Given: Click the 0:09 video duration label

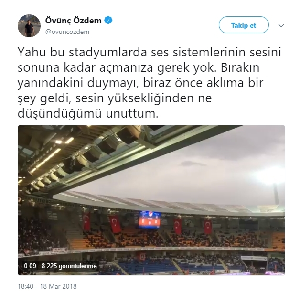Looking at the screenshot, I should point(30,266).
